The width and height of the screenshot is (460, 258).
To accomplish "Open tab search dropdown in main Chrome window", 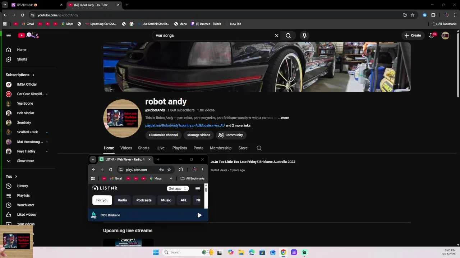I will [5, 5].
